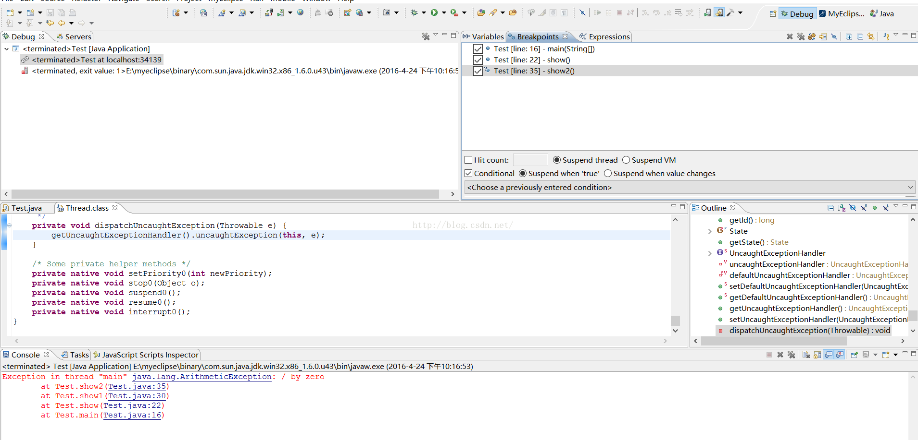The image size is (918, 440).
Task: Click the green Run button in toolbar
Action: (x=434, y=13)
